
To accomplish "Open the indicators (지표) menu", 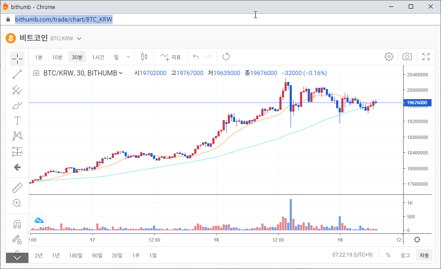I will (171, 57).
